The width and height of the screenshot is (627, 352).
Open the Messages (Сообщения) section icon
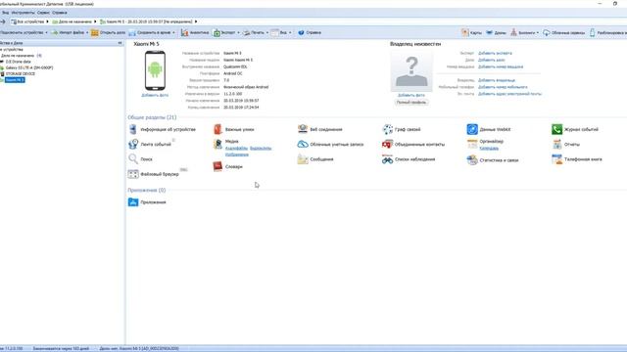[x=303, y=158]
